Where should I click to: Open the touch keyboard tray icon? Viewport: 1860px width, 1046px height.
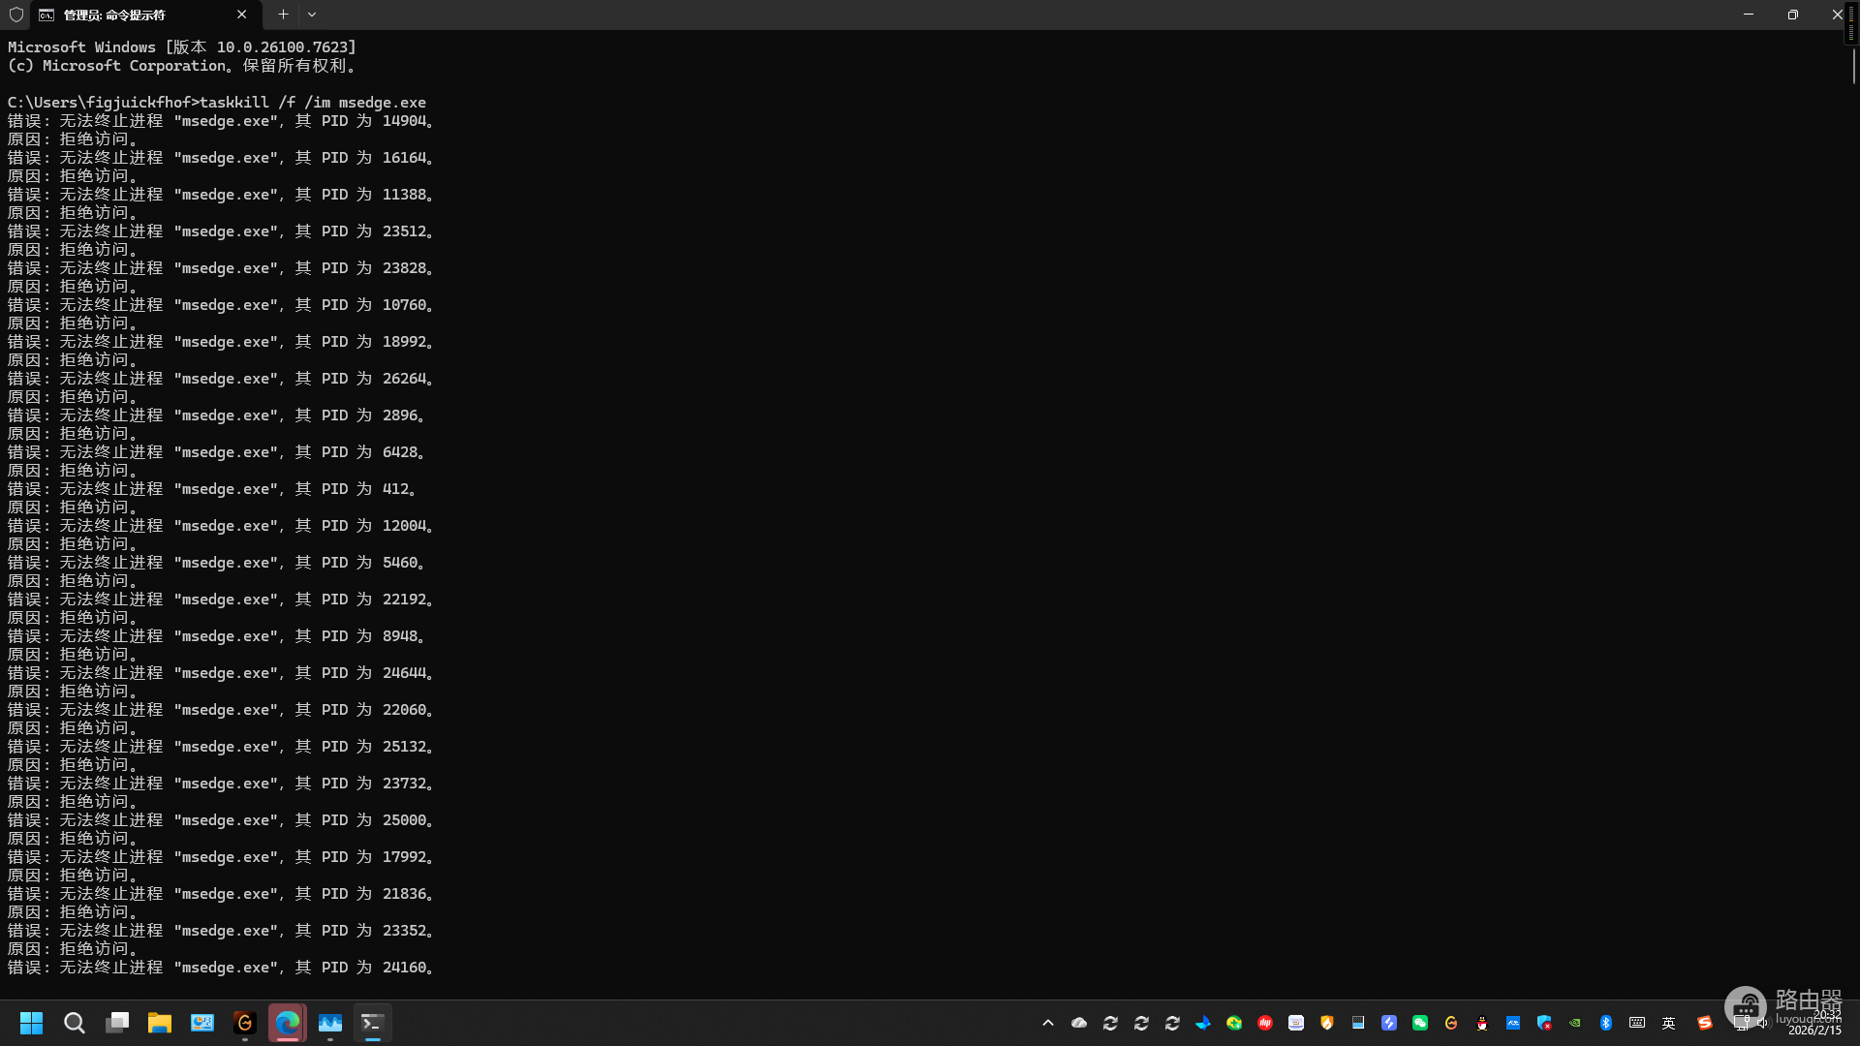coord(1637,1023)
